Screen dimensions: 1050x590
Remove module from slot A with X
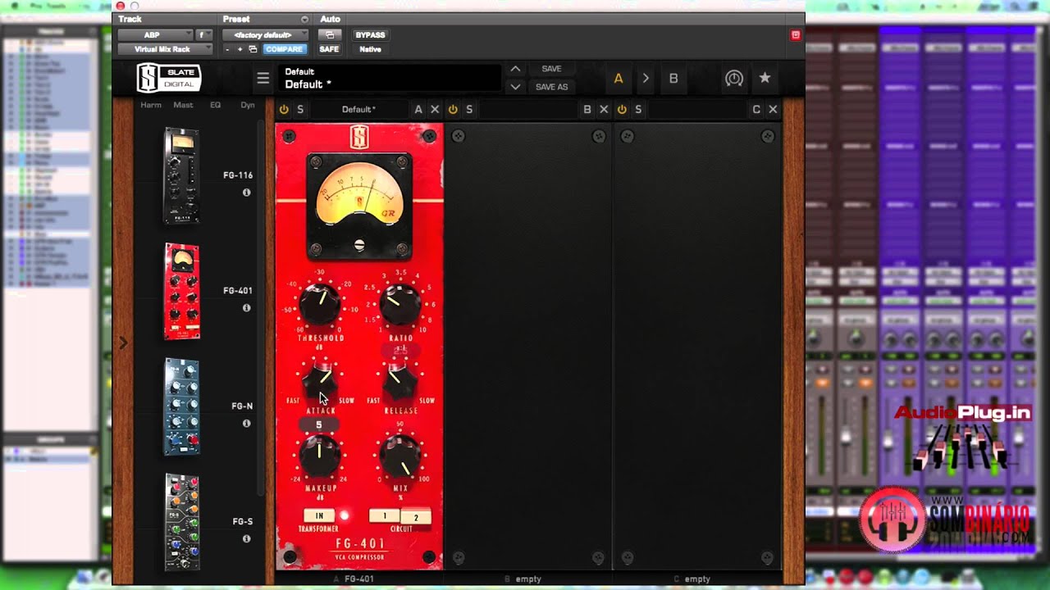tap(435, 109)
